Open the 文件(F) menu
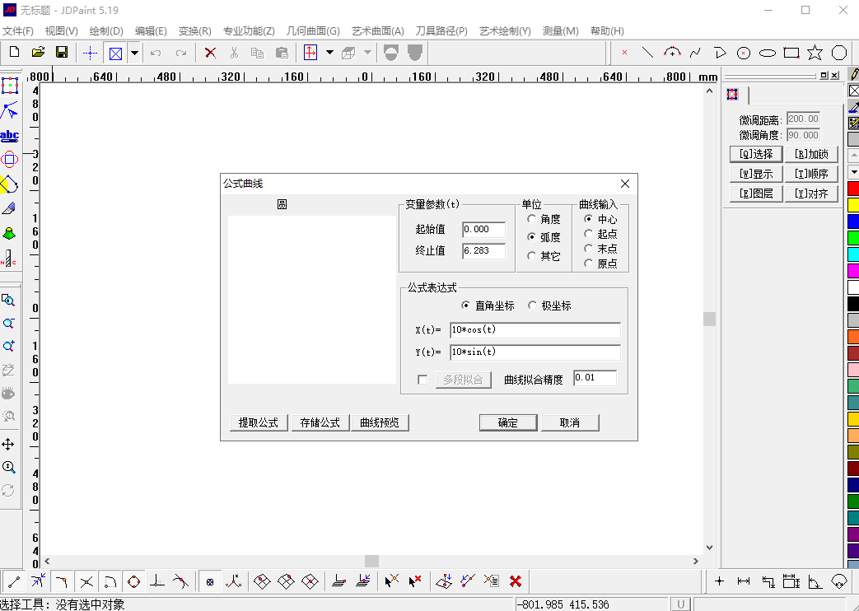Screen dimensions: 859x611 (18, 31)
